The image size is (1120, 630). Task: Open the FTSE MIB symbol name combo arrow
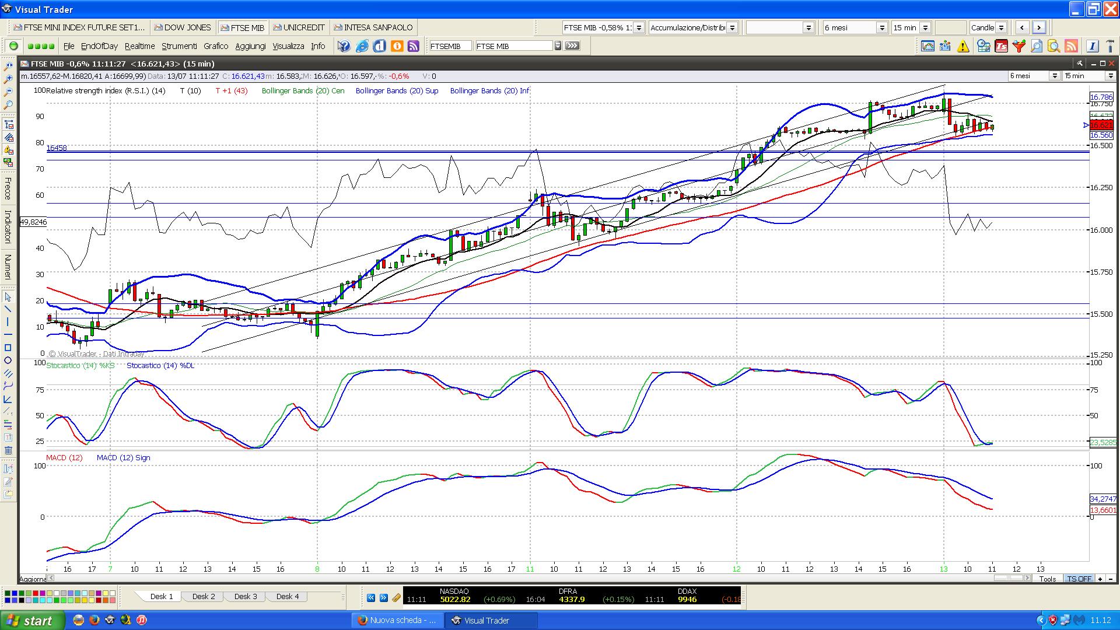coord(558,46)
